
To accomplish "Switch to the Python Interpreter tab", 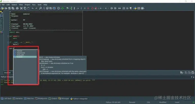I will (79, 99).
